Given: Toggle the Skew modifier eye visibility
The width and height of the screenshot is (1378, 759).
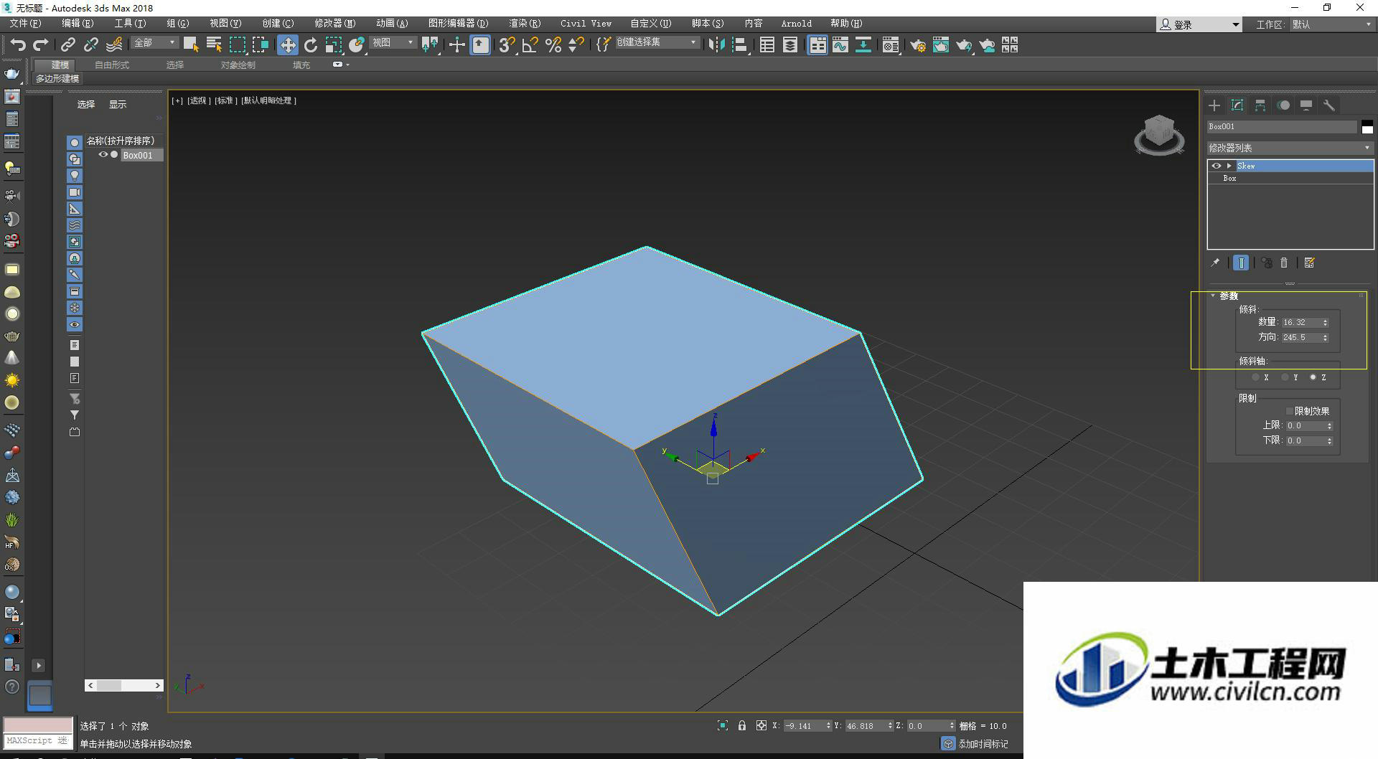Looking at the screenshot, I should pos(1217,166).
